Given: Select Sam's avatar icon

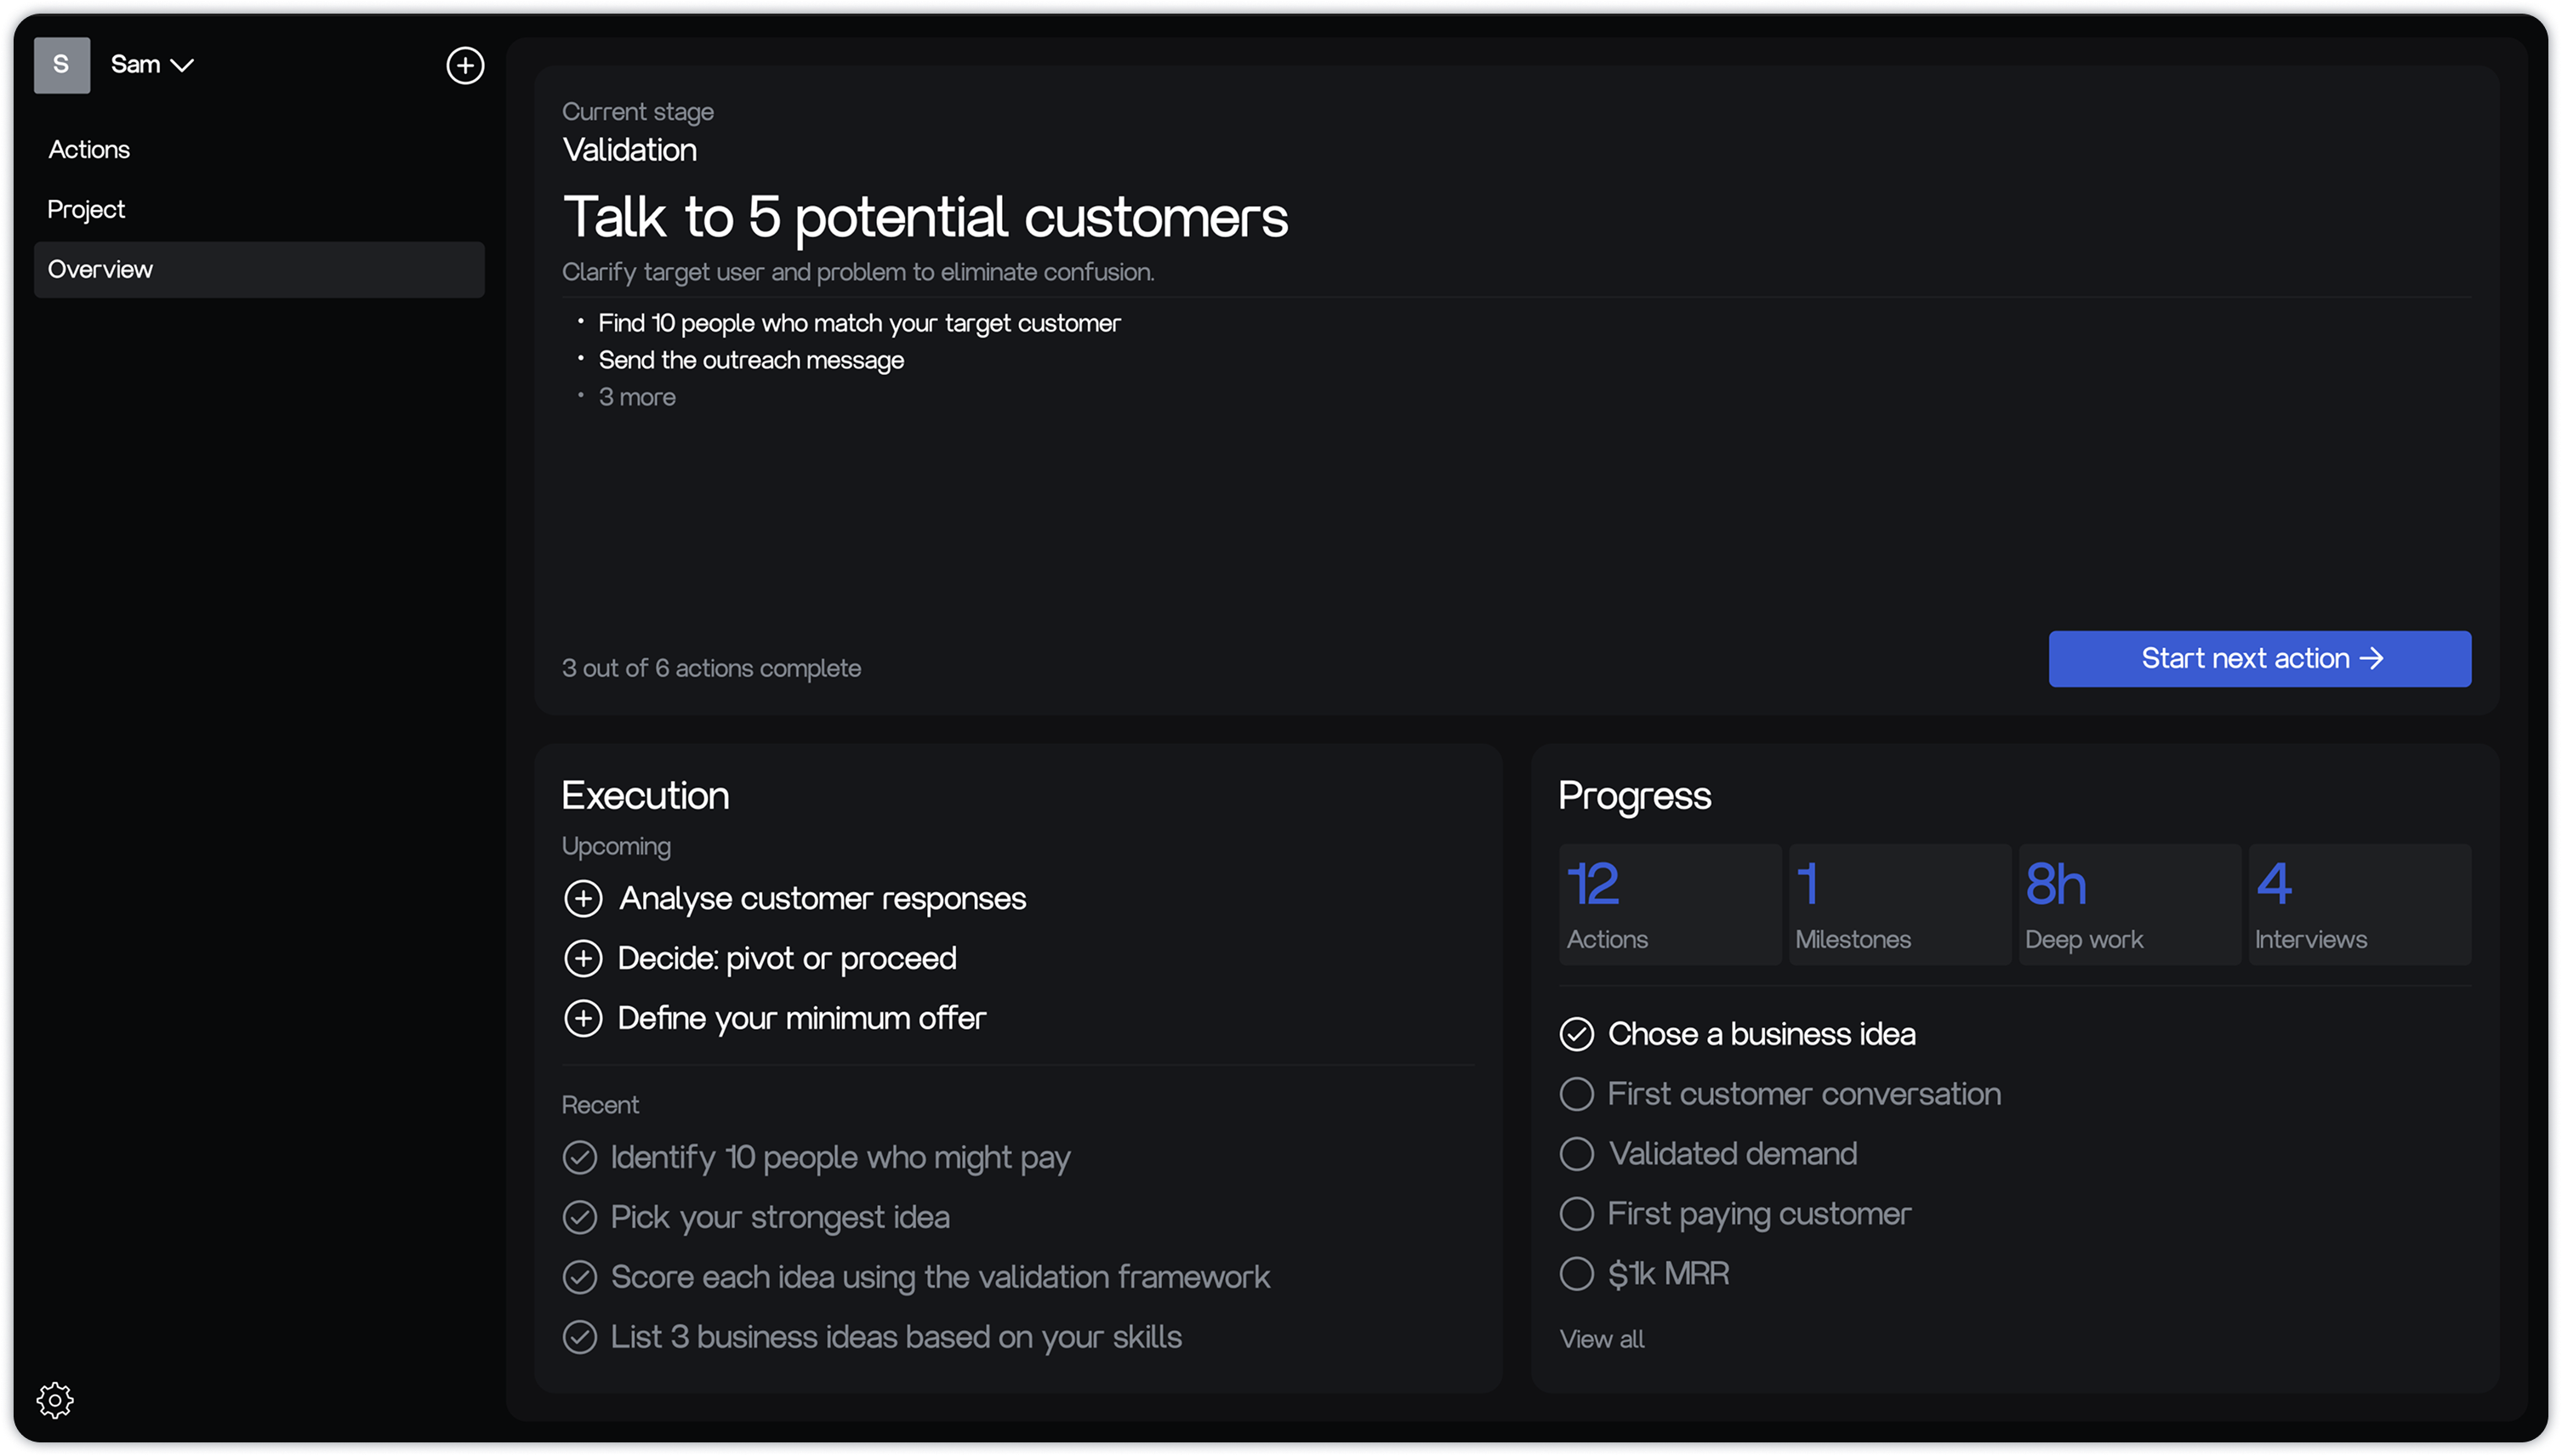Looking at the screenshot, I should coord(62,65).
